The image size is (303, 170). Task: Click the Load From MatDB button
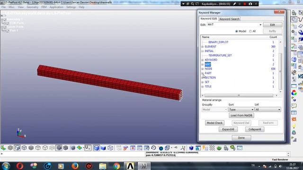(241, 115)
